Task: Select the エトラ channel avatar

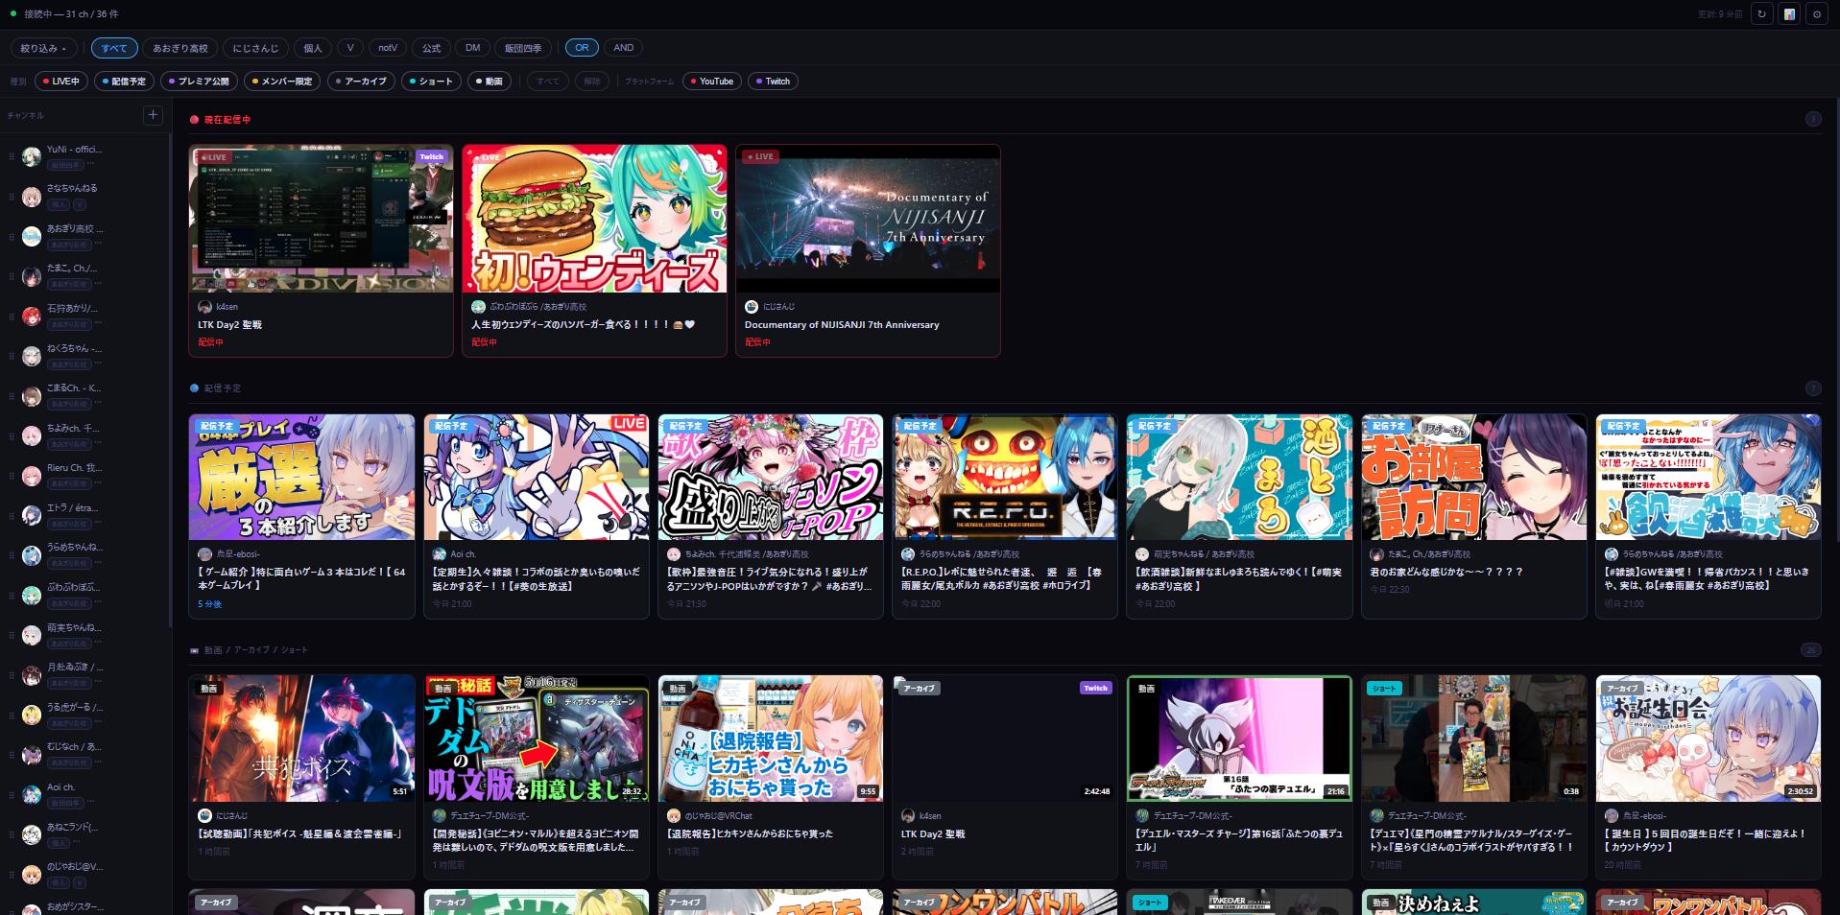Action: [x=32, y=516]
